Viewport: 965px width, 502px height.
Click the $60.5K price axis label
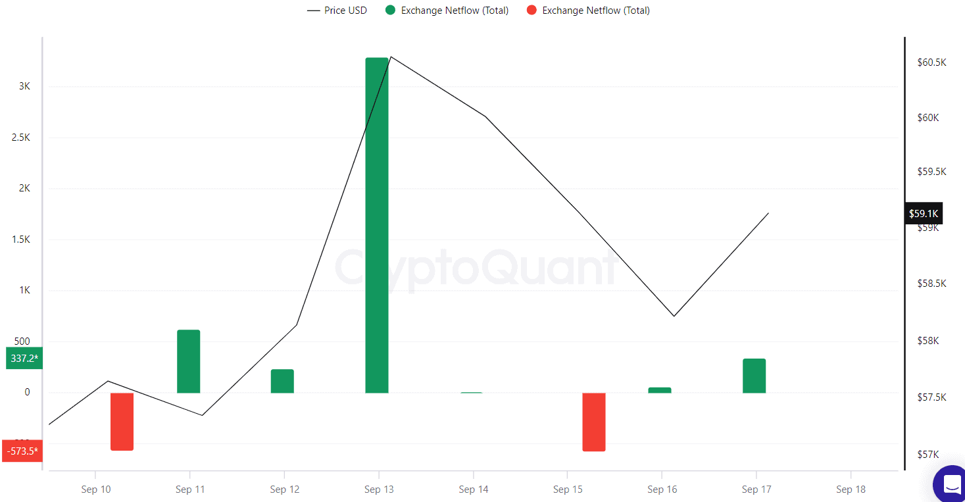click(931, 63)
